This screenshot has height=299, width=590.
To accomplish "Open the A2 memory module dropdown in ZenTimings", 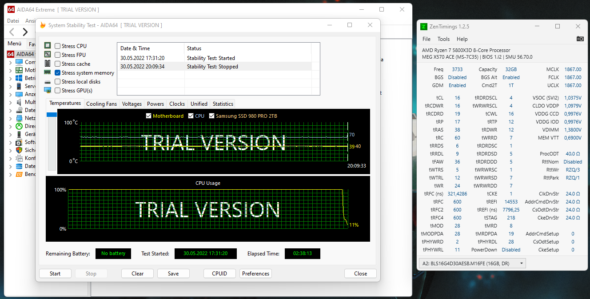I will 472,263.
